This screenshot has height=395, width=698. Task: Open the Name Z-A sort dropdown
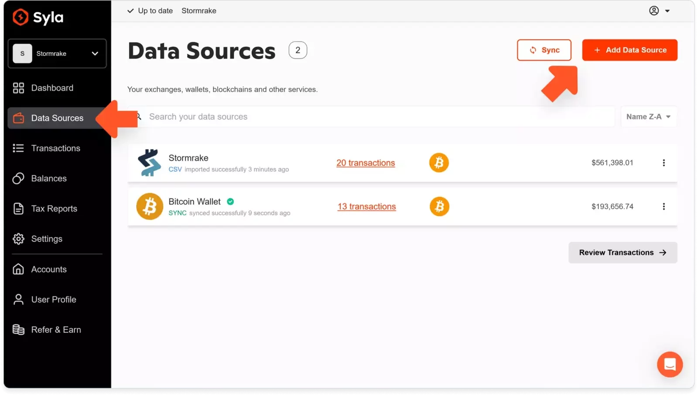[648, 117]
